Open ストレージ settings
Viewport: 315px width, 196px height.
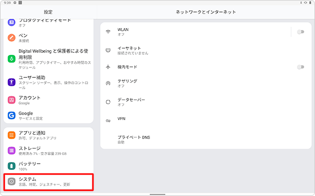tap(48, 151)
